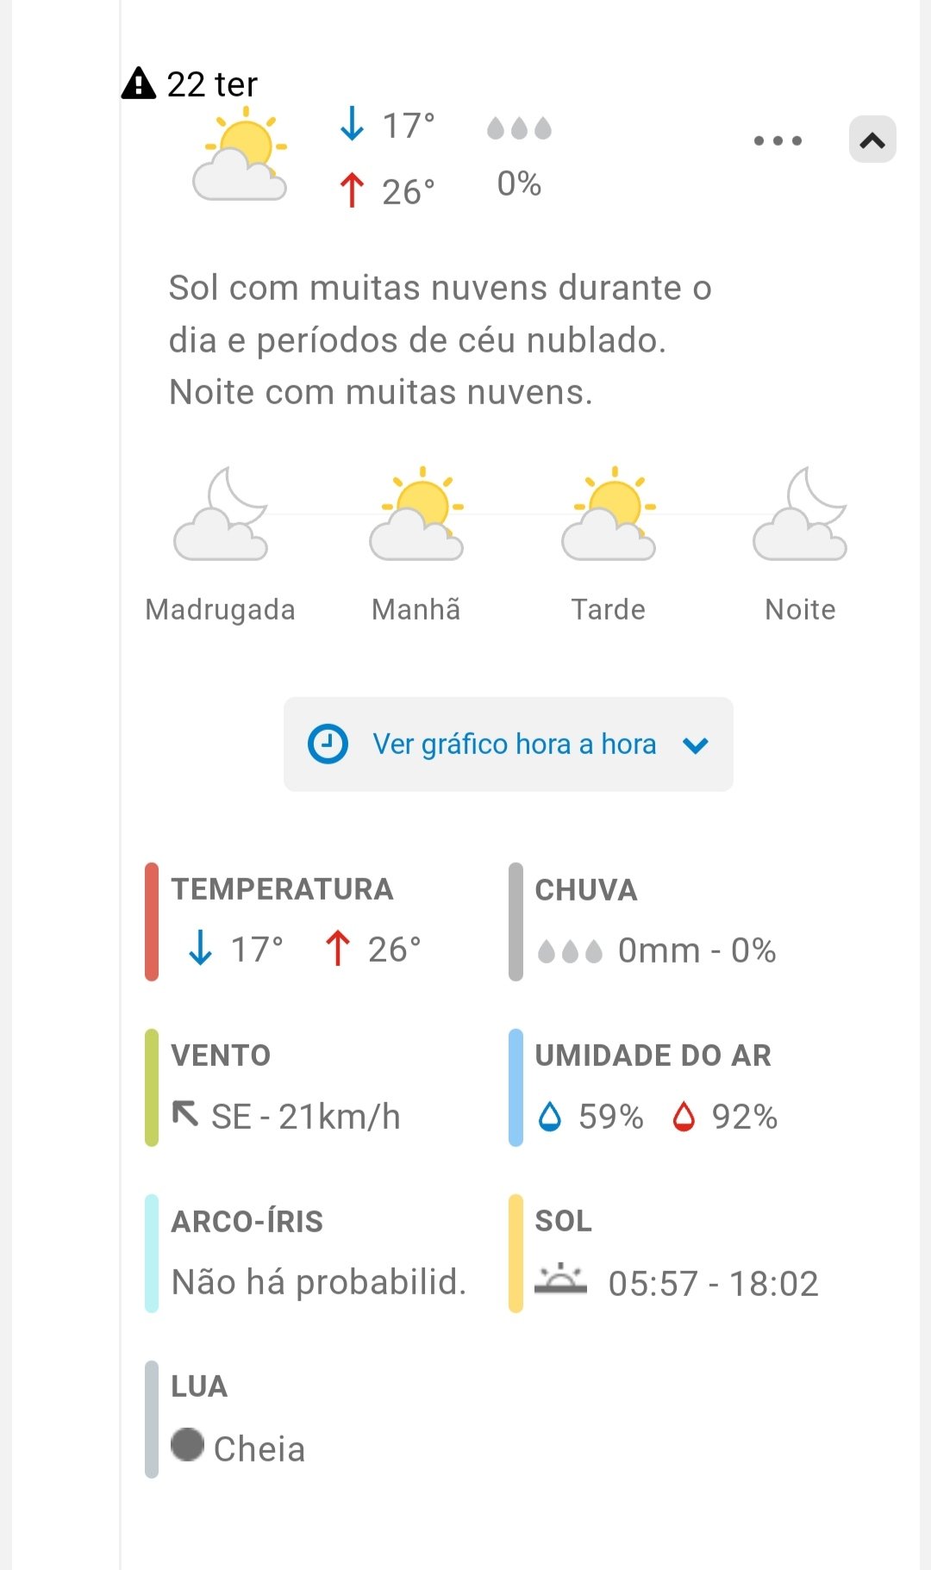
Task: Tap the Madrugada cloudy moon icon
Action: [x=221, y=514]
